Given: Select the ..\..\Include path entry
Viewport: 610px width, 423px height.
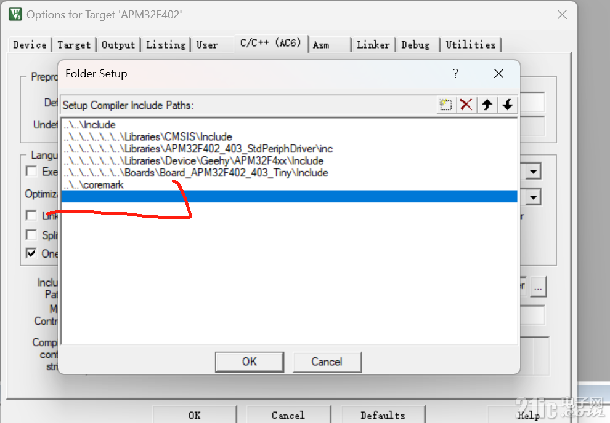Looking at the screenshot, I should coord(289,125).
